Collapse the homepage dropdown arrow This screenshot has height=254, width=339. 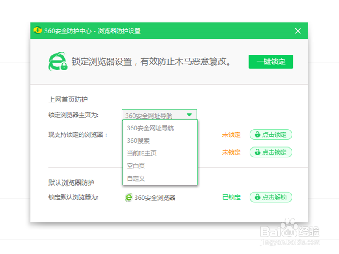pyautogui.click(x=189, y=115)
